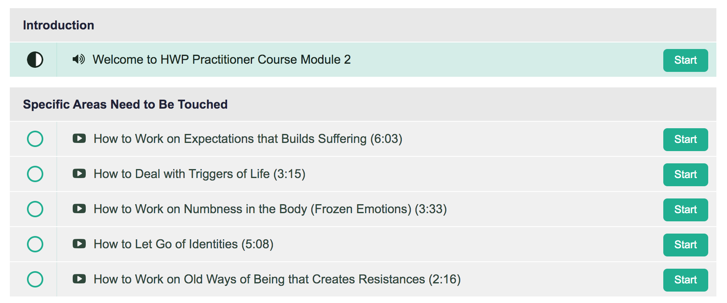Mark the Old Ways of Being circle
The height and width of the screenshot is (303, 727).
(35, 279)
